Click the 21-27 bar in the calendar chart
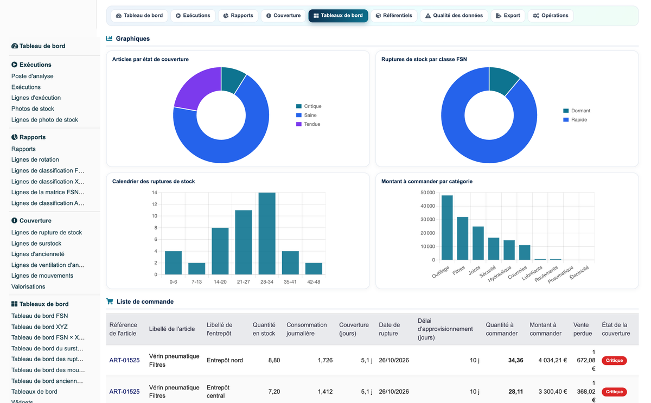The width and height of the screenshot is (651, 403). (x=244, y=242)
